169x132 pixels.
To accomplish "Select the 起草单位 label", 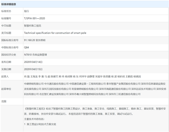I will click(x=6, y=89).
